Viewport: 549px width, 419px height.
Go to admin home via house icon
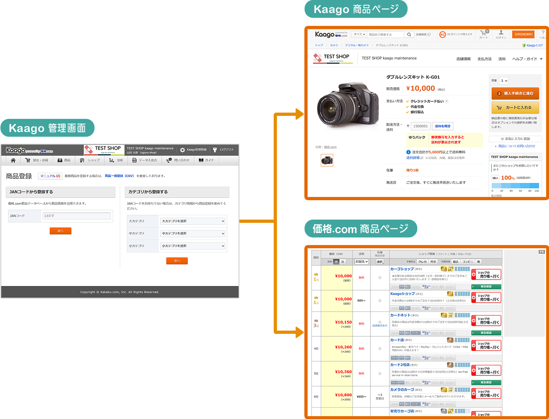click(13, 160)
